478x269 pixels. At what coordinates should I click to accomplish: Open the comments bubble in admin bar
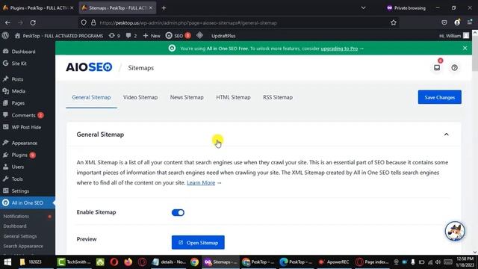(131, 36)
